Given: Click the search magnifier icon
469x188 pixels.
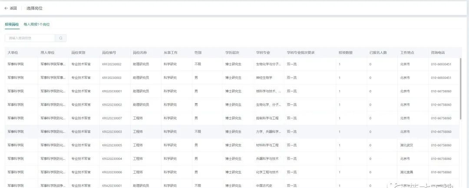Looking at the screenshot, I should (61, 38).
